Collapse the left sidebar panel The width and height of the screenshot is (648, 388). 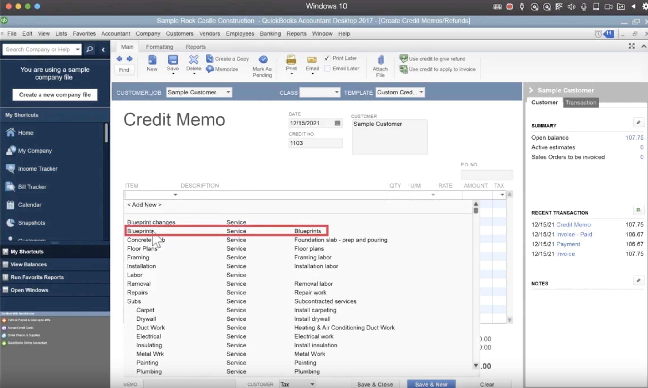point(103,50)
